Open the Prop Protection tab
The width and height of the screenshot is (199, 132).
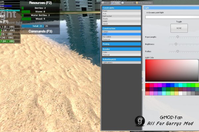[144, 3]
